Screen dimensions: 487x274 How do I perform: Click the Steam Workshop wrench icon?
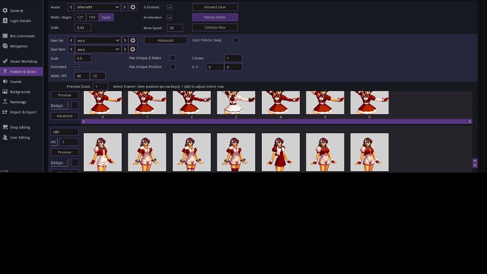coord(5,61)
